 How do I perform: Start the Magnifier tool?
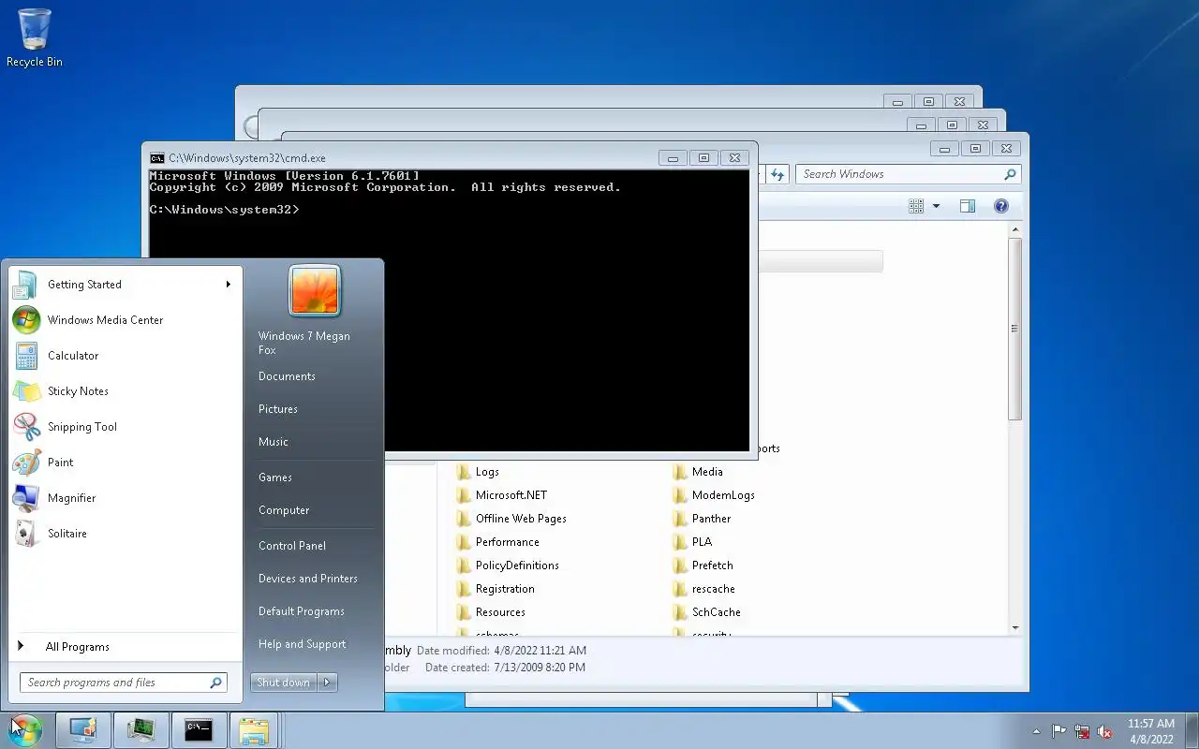coord(125,498)
